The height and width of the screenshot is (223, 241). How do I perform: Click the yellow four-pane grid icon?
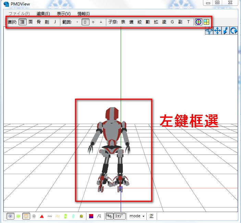pos(206,22)
